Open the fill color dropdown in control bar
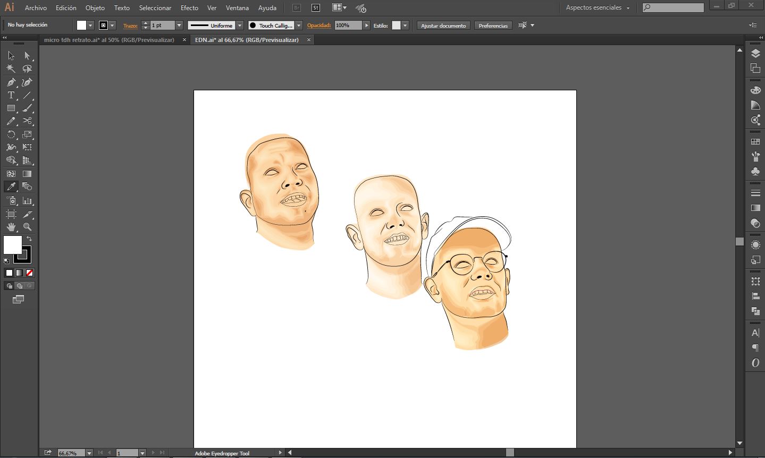The image size is (765, 458). click(x=90, y=26)
